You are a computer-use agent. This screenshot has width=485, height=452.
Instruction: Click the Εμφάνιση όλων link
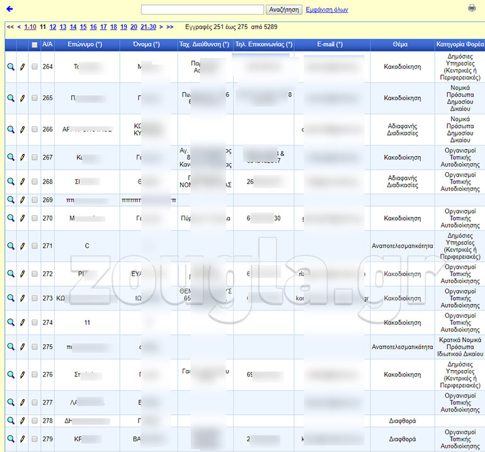coord(326,9)
